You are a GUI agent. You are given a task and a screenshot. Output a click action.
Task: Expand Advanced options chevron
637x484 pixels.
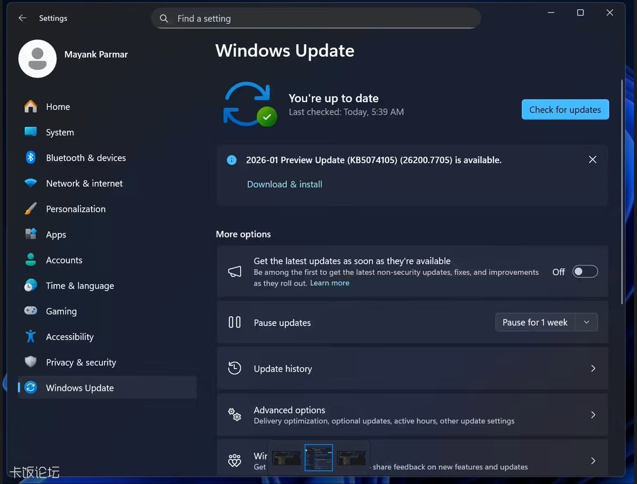[x=592, y=415]
